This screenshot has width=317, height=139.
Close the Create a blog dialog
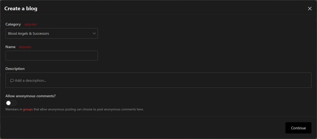point(310,9)
